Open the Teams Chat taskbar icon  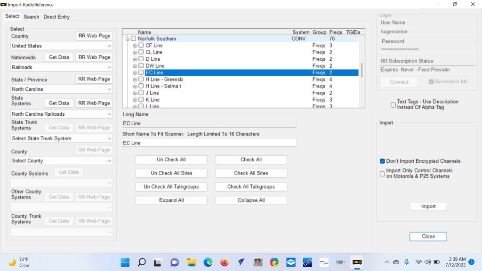tap(175, 262)
